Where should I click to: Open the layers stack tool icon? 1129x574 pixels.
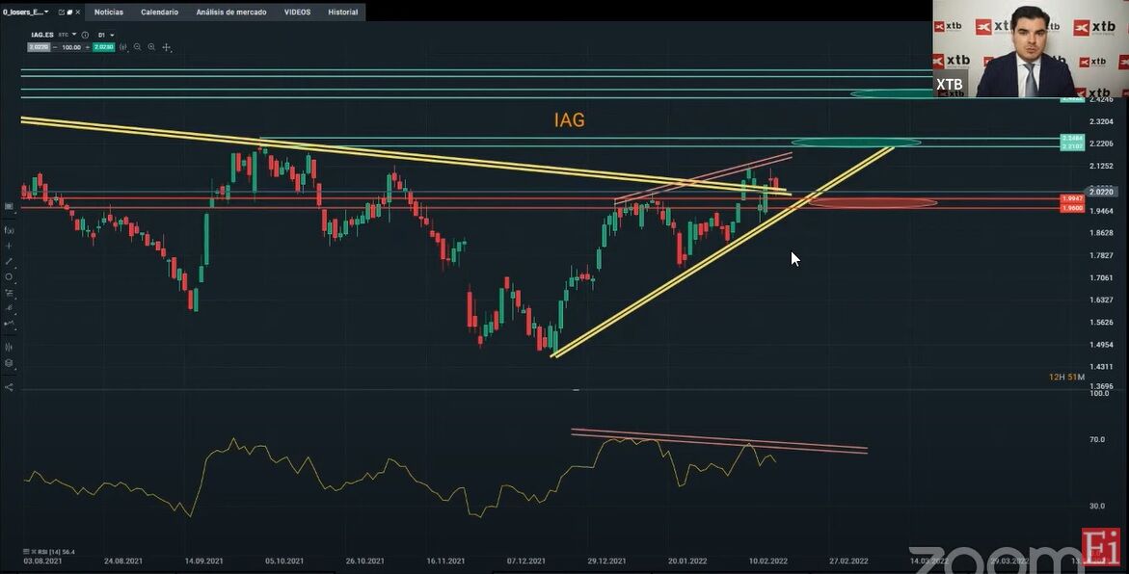click(9, 362)
